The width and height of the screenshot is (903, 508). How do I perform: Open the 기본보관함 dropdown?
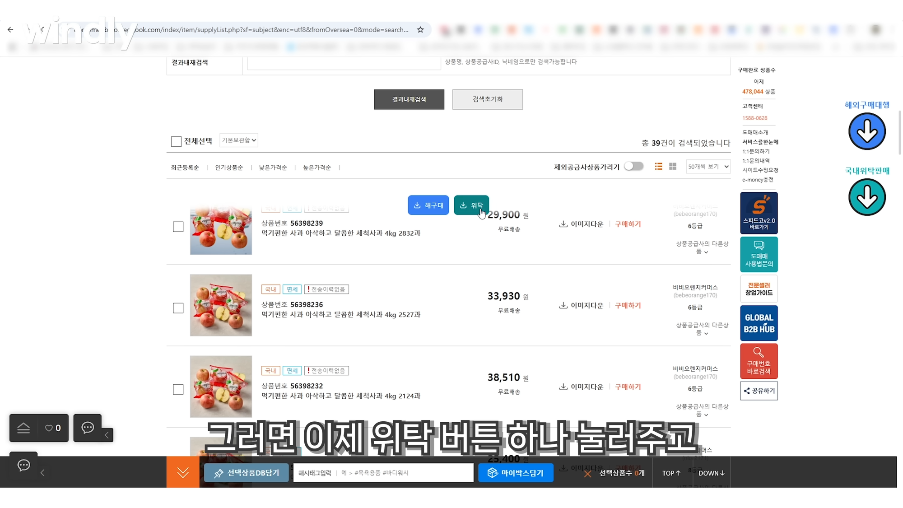tap(238, 140)
